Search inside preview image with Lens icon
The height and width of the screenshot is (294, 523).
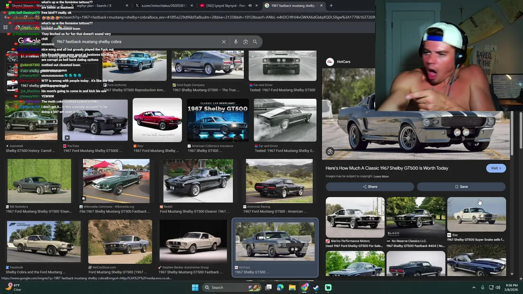(330, 152)
